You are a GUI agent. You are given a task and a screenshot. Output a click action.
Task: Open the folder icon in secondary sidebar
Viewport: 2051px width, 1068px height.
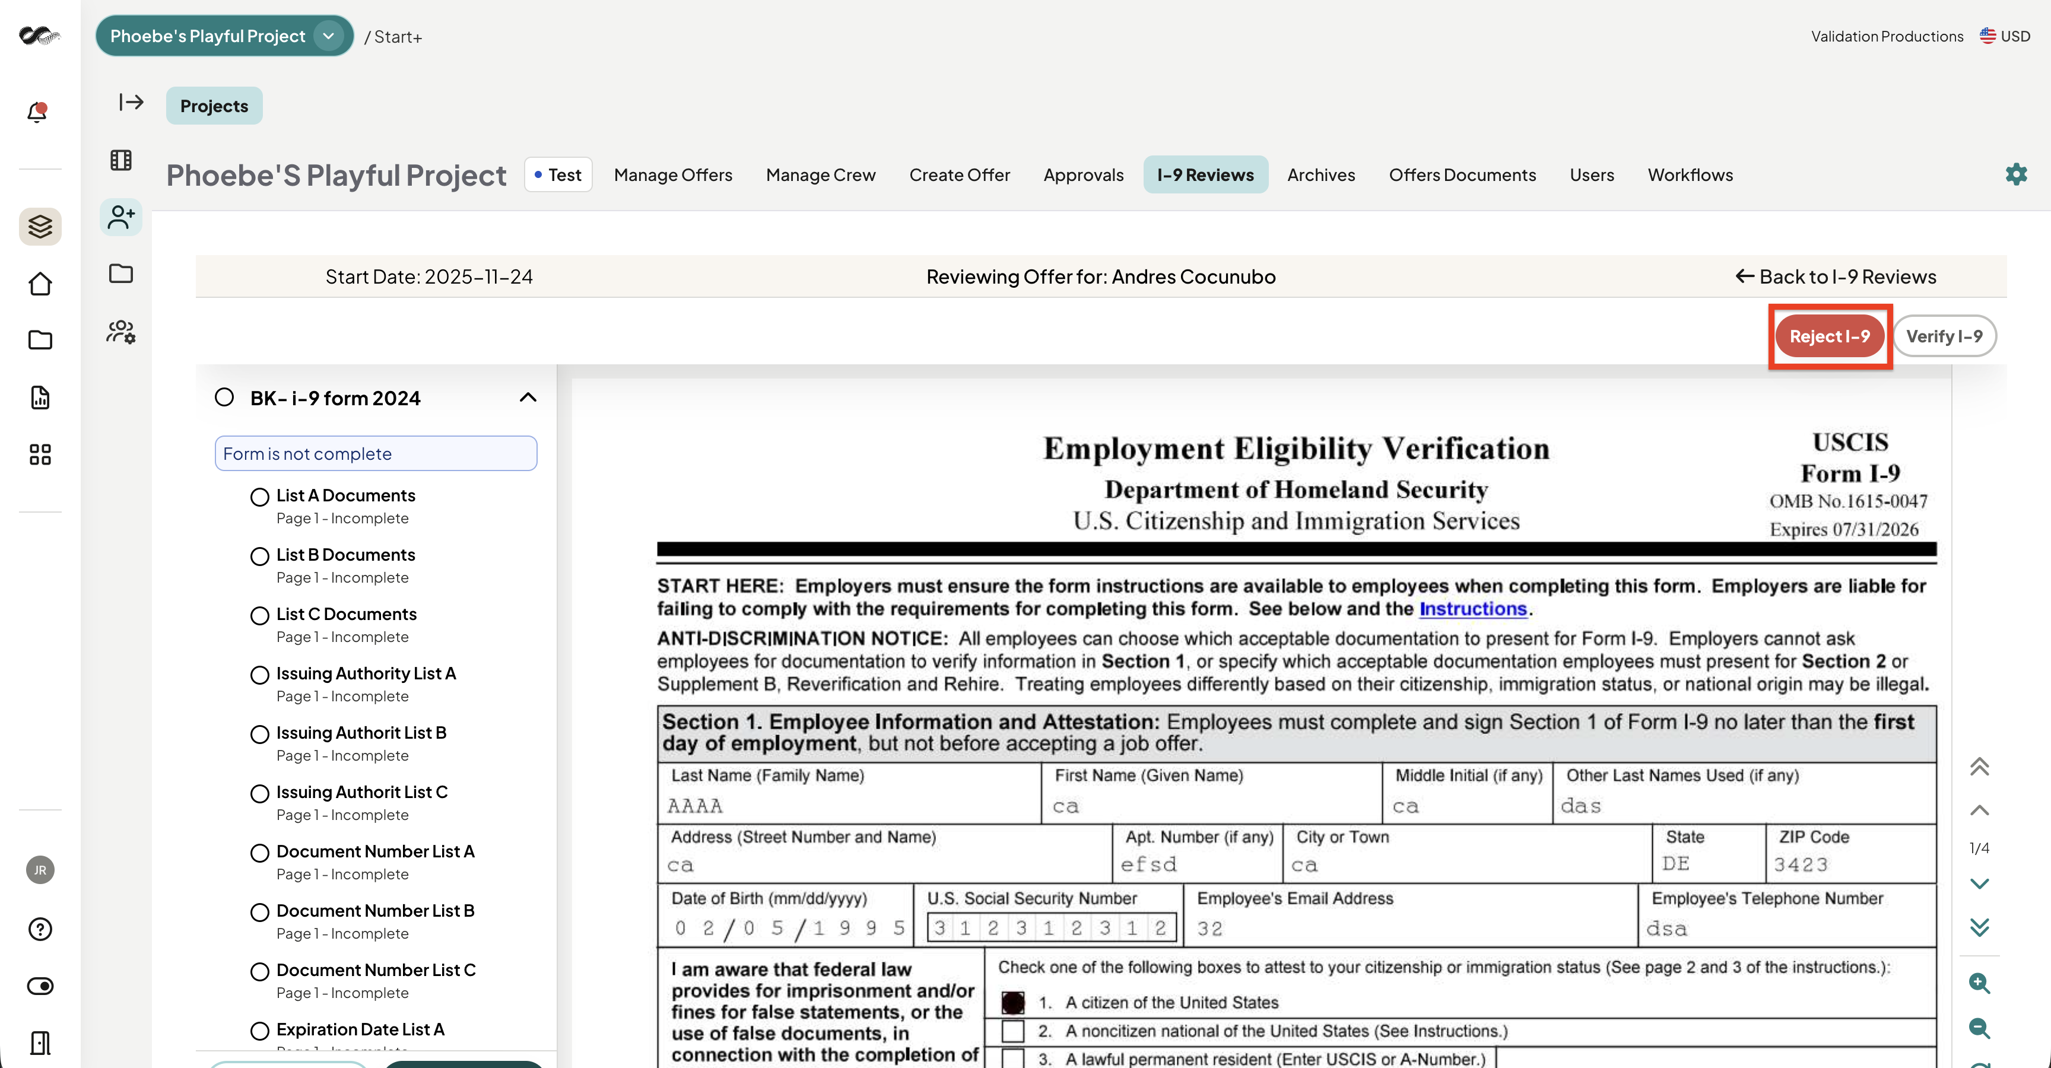[121, 274]
